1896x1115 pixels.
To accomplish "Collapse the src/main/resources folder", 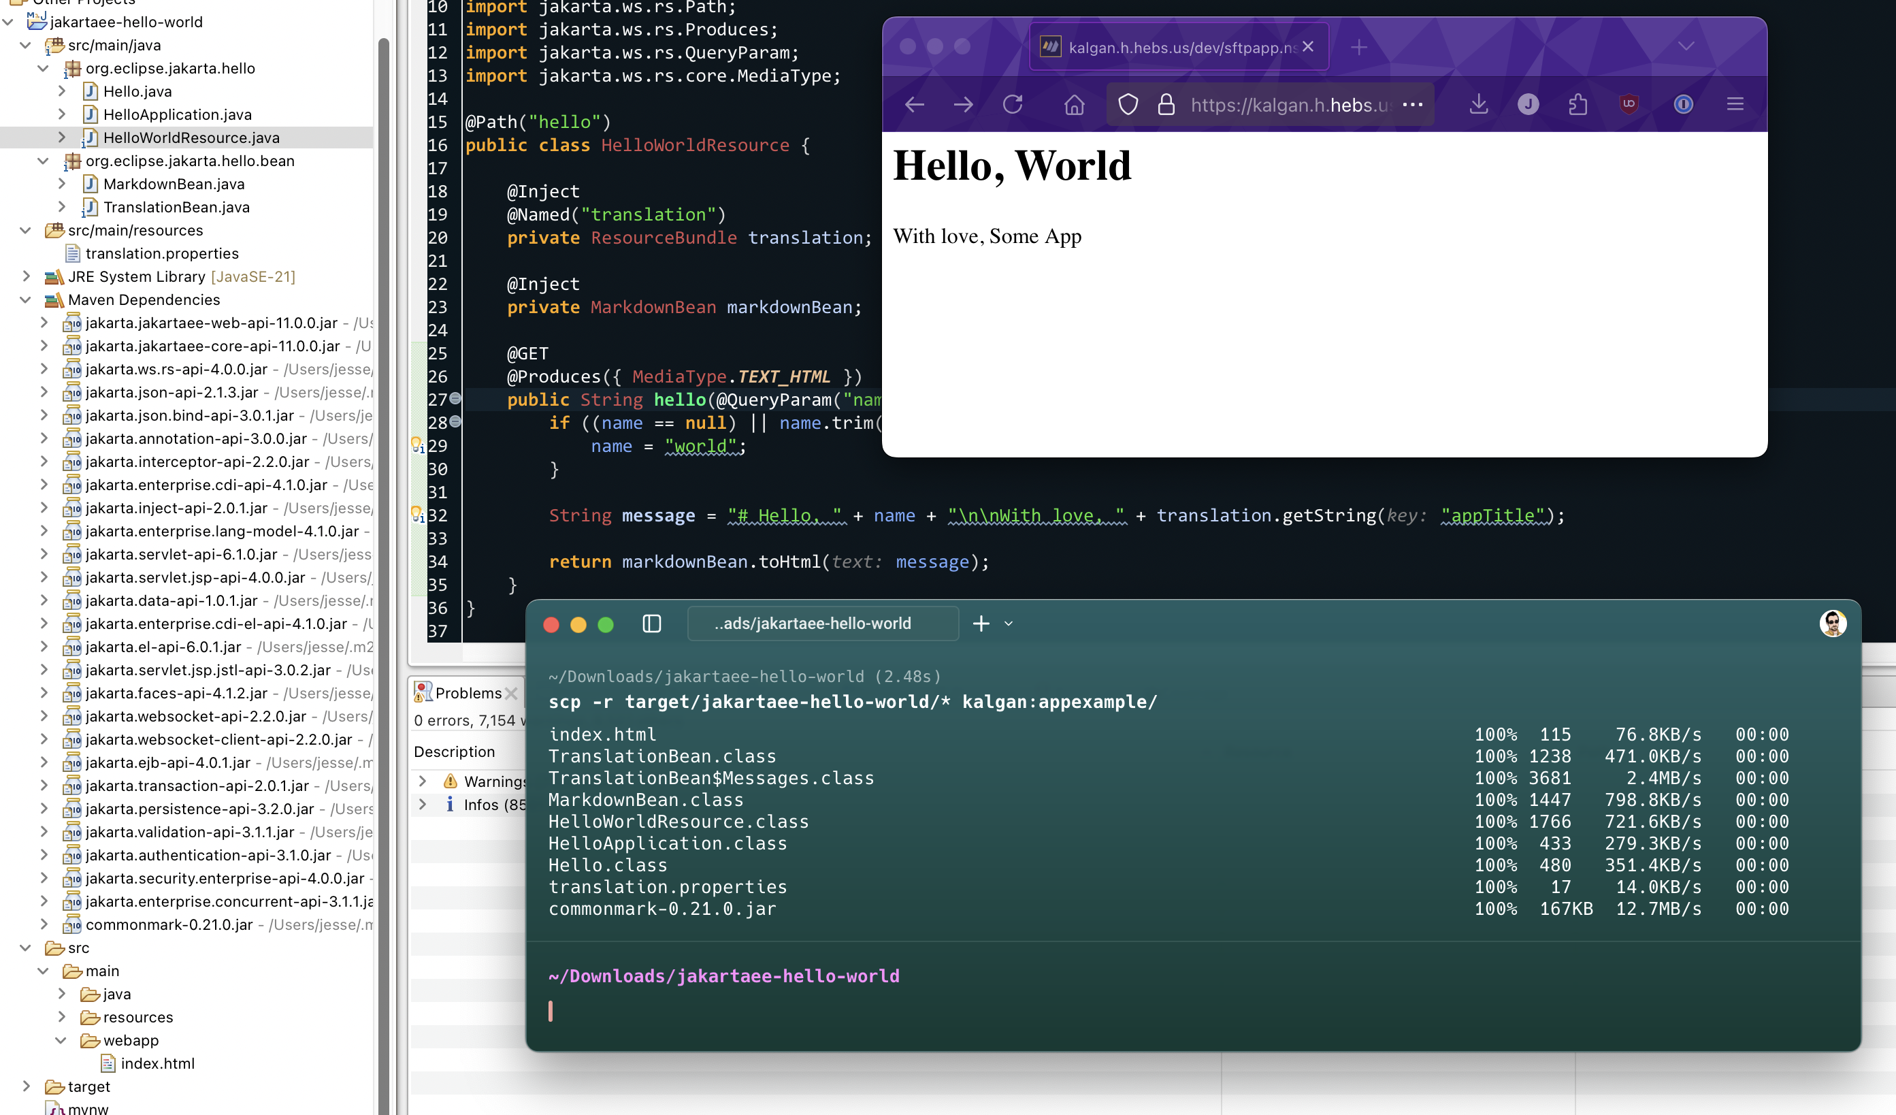I will [x=26, y=230].
